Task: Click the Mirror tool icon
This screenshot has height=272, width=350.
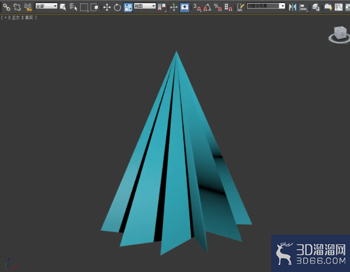Action: (293, 7)
